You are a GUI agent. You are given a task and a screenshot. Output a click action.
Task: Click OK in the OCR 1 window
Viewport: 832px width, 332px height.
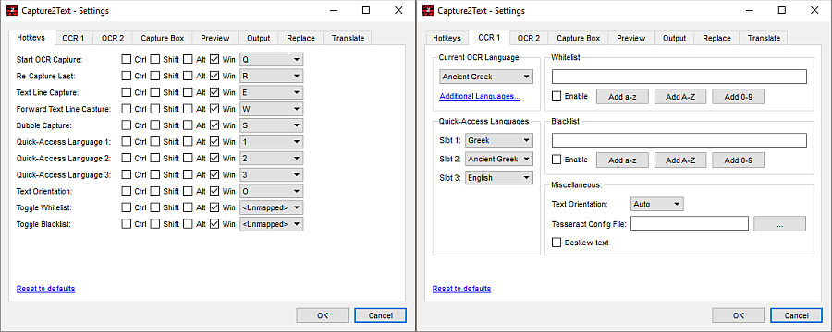point(739,315)
